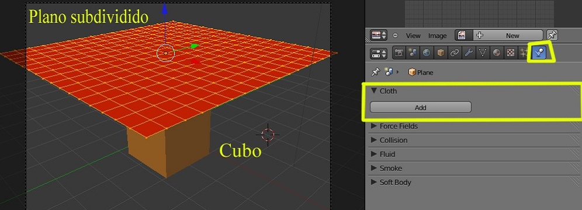The image size is (582, 210).
Task: Collapse the image editor header menus
Action: point(395,36)
